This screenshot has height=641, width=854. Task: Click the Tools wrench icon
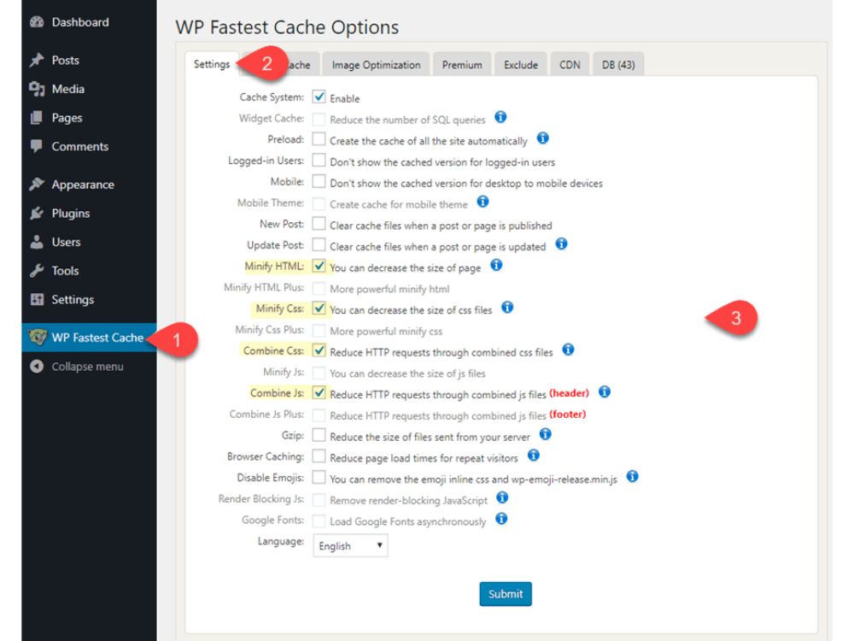37,270
